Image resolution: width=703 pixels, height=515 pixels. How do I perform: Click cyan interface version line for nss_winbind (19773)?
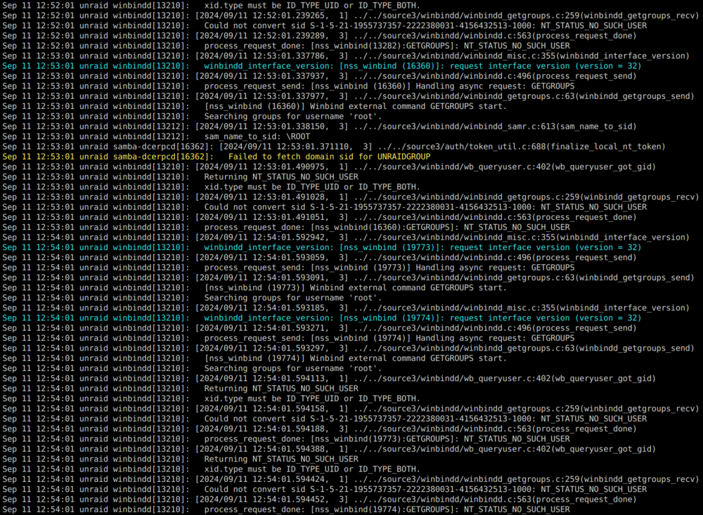[x=321, y=247]
